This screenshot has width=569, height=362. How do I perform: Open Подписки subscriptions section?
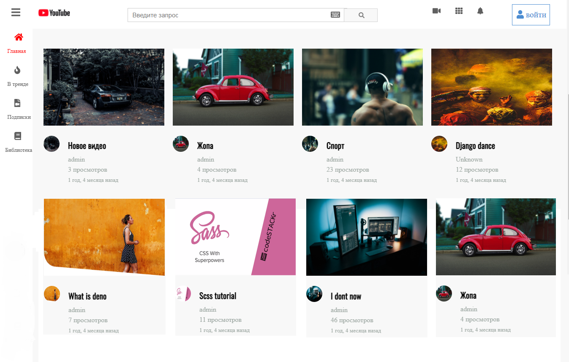(18, 109)
